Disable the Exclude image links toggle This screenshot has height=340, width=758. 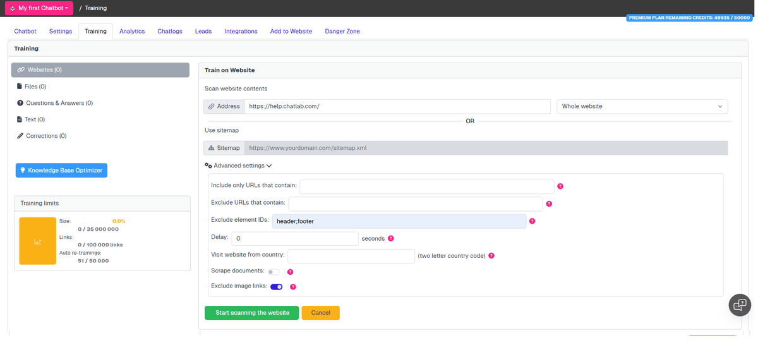click(x=276, y=287)
